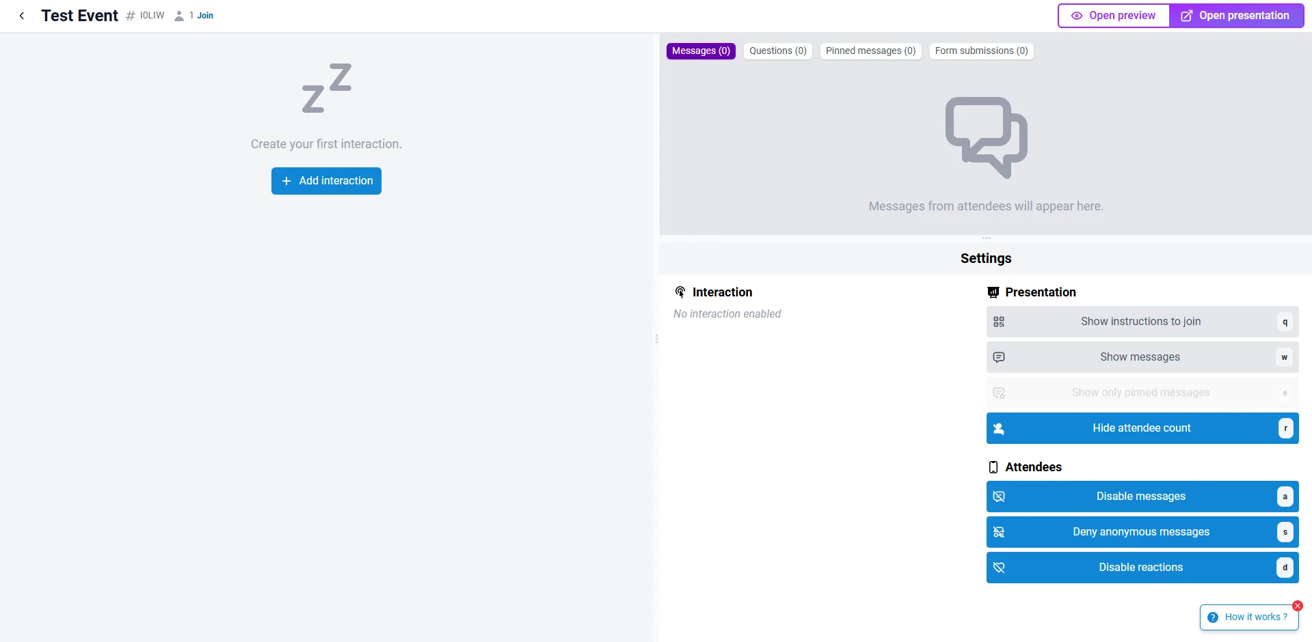1312x642 pixels.
Task: Click the smartphone icon beside Attendees heading
Action: [x=993, y=467]
